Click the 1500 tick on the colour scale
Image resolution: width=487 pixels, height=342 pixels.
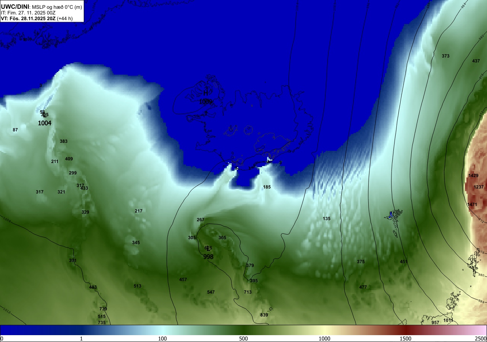pos(406,339)
